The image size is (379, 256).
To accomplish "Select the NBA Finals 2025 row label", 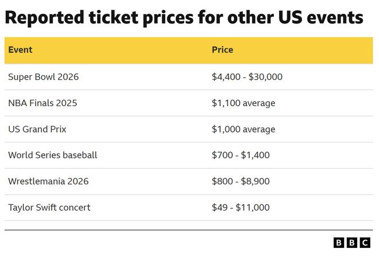I will pyautogui.click(x=42, y=103).
